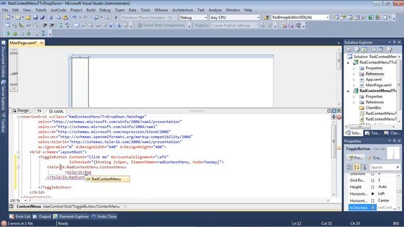This screenshot has width=404, height=227.
Task: Click the Copy icon in toolbar
Action: pos(58,18)
